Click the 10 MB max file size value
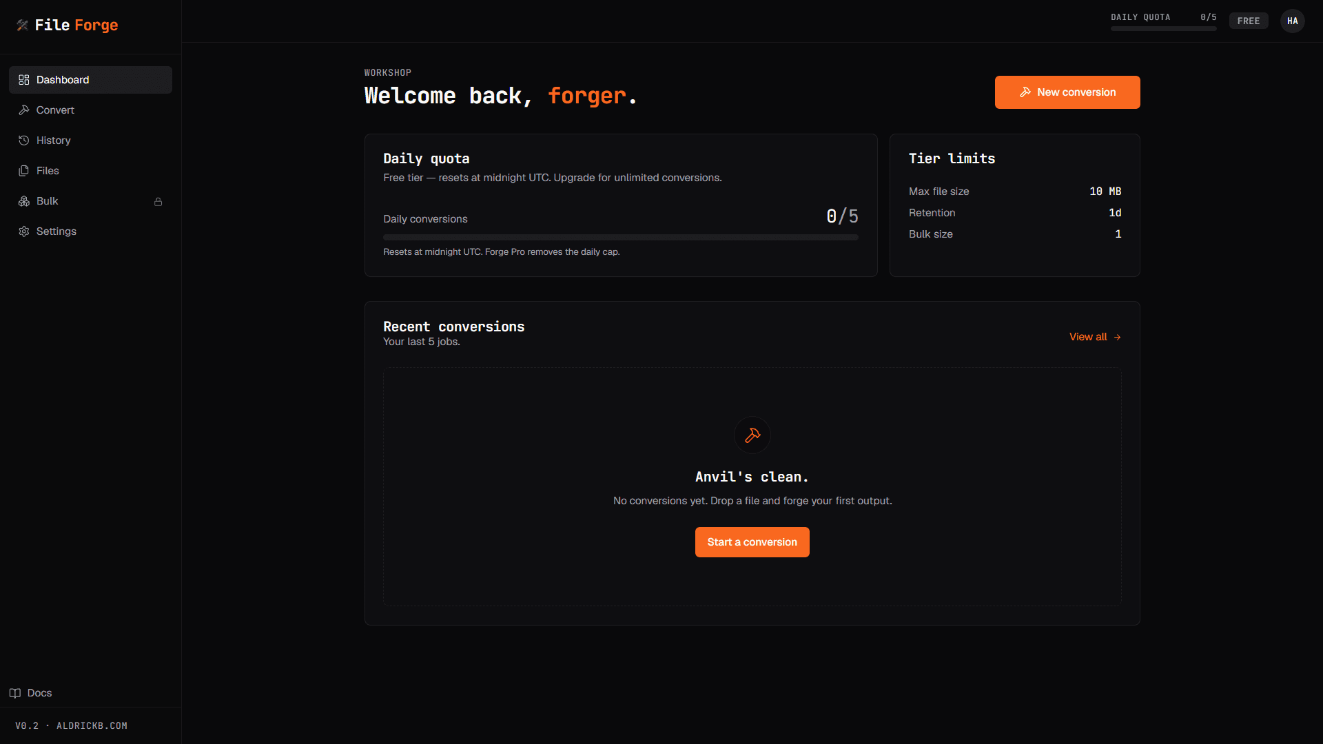Viewport: 1323px width, 744px height. (1105, 192)
